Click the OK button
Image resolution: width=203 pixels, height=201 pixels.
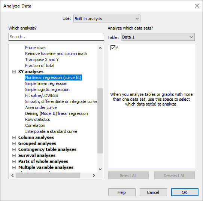pos(185,192)
